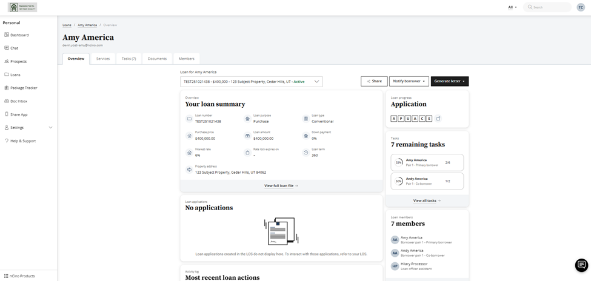Click the TC user avatar
591x281 pixels.
point(581,7)
